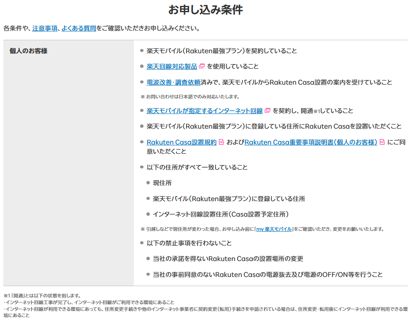Open Rakuten Casa重要事項説明書(個人のお客様) link

coord(311,142)
